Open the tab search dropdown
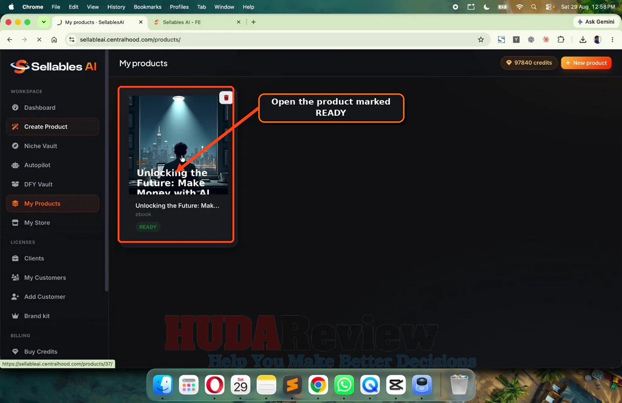This screenshot has width=622, height=403. 44,22
